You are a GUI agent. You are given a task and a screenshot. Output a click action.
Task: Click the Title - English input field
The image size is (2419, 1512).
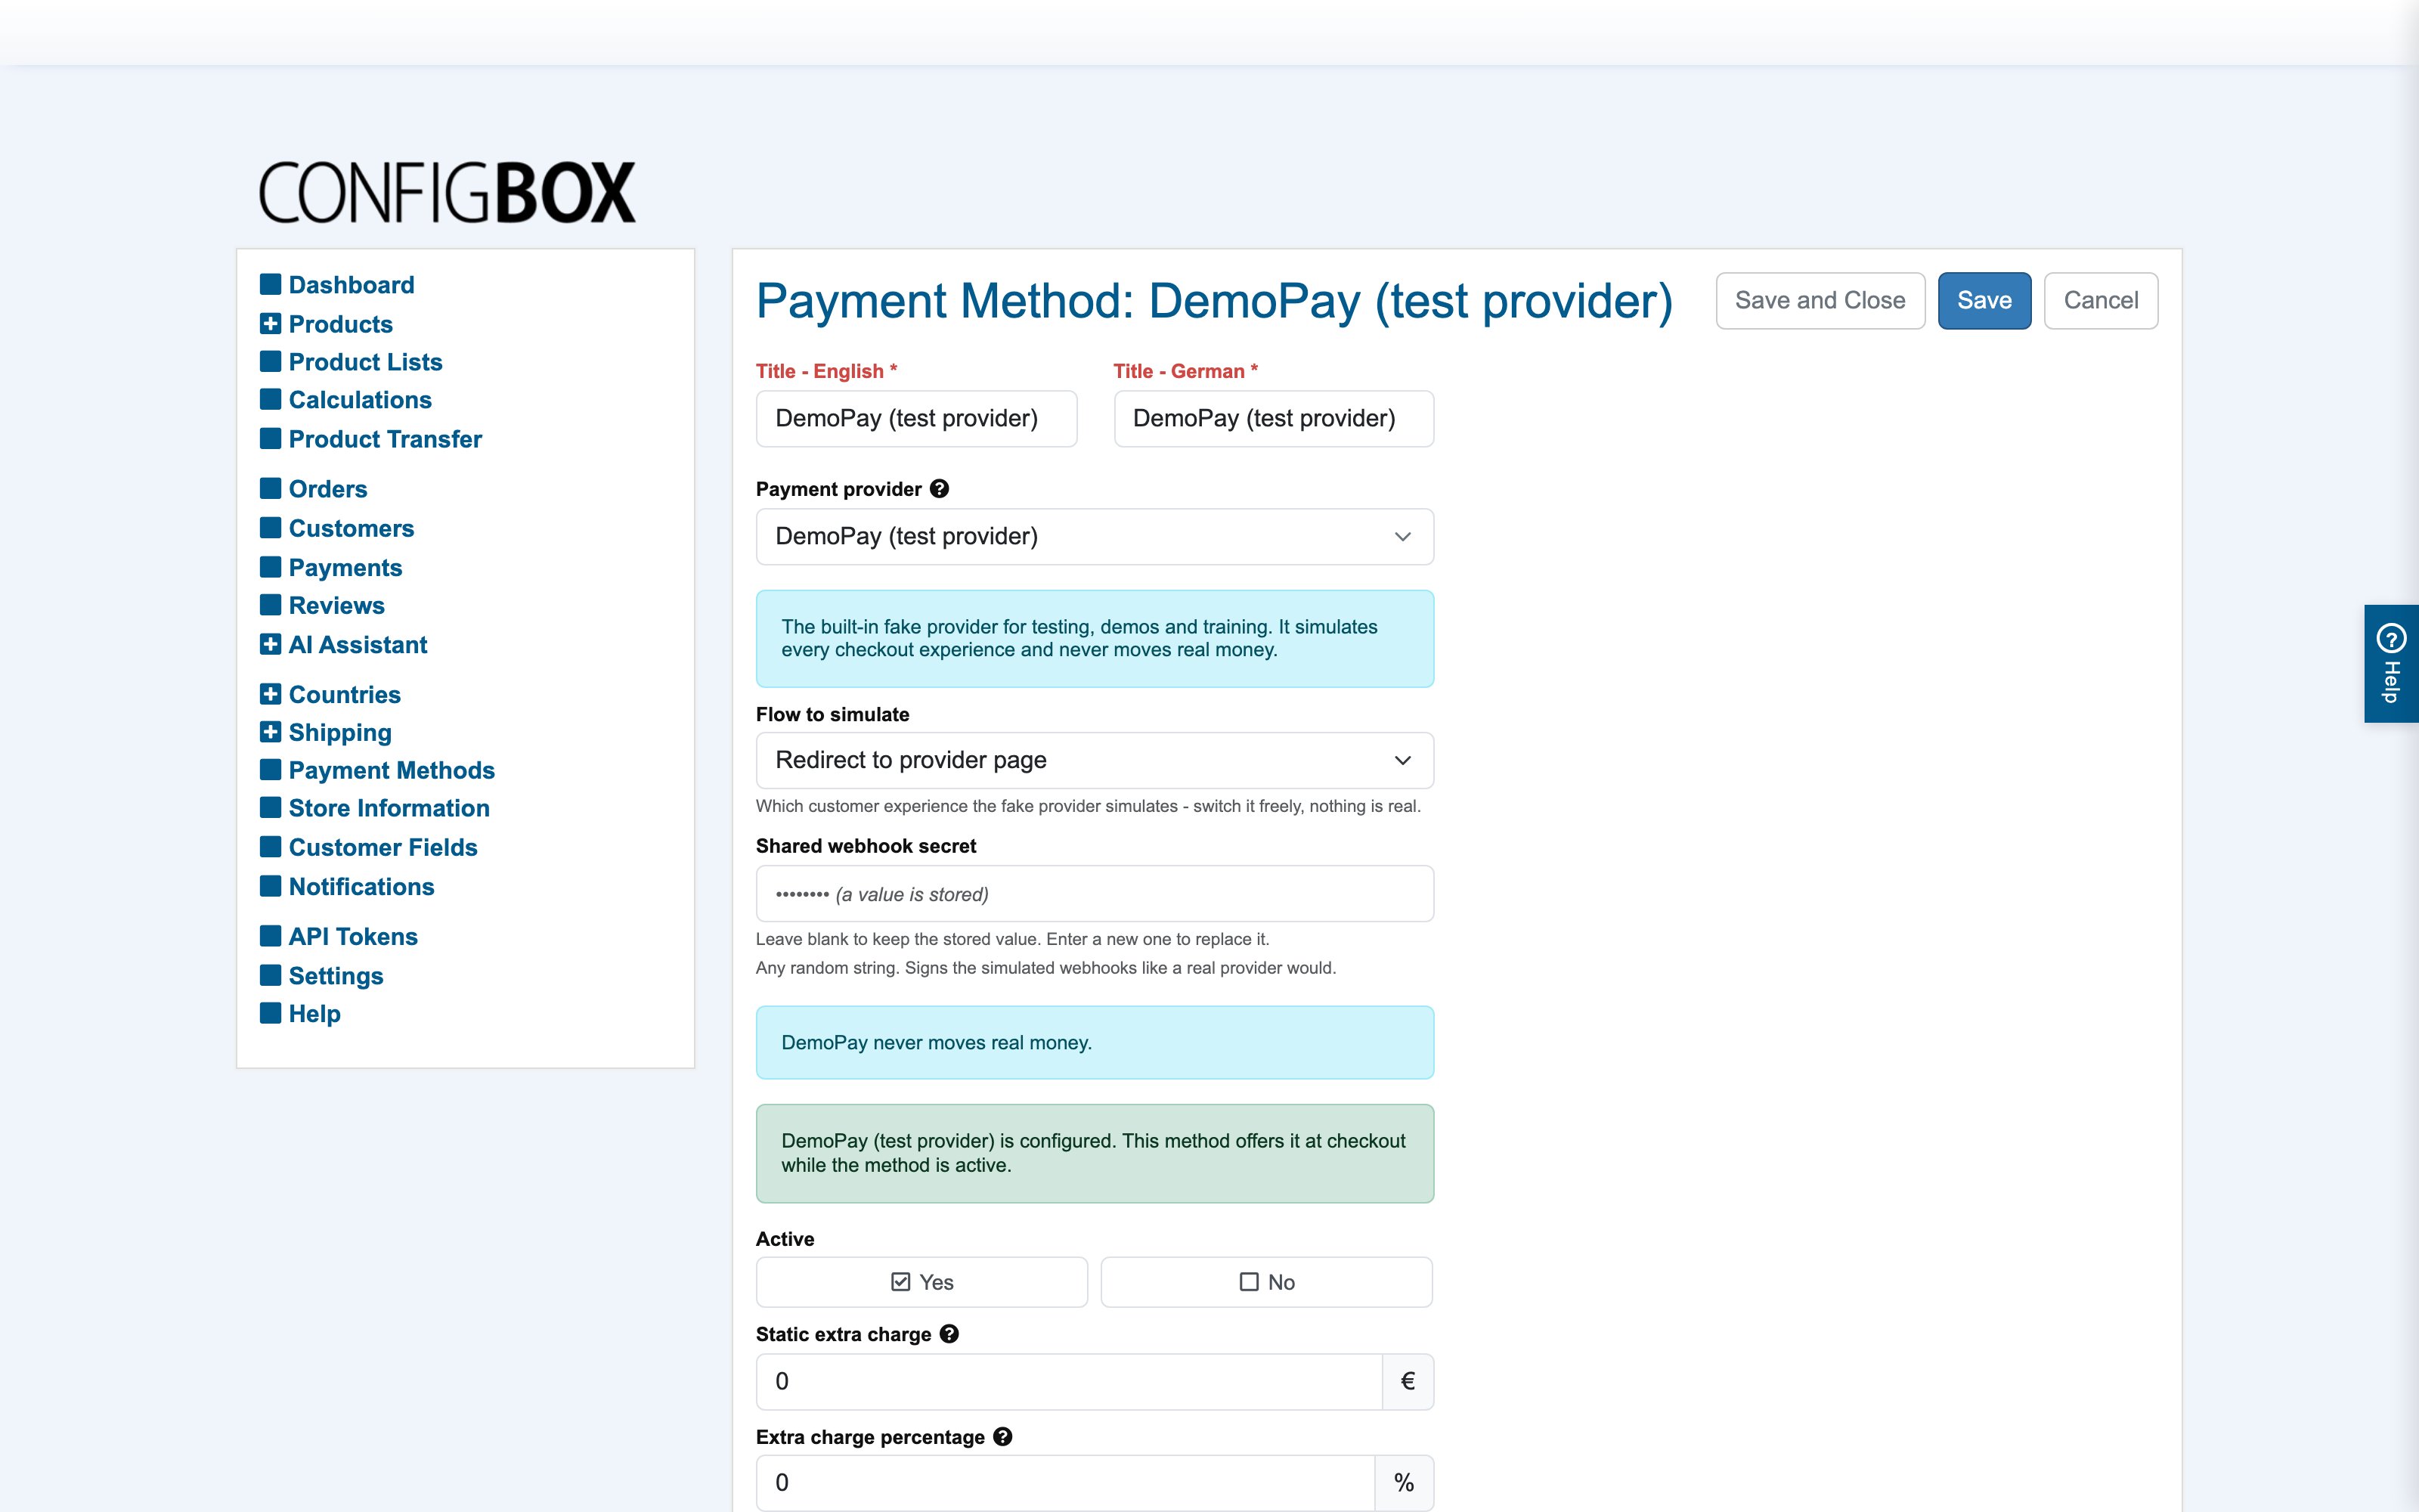[917, 419]
